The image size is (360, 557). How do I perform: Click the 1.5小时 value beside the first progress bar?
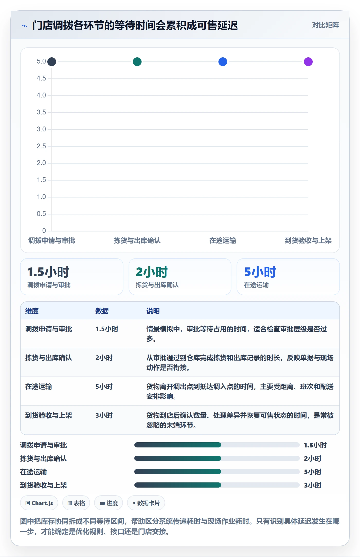coord(315,445)
